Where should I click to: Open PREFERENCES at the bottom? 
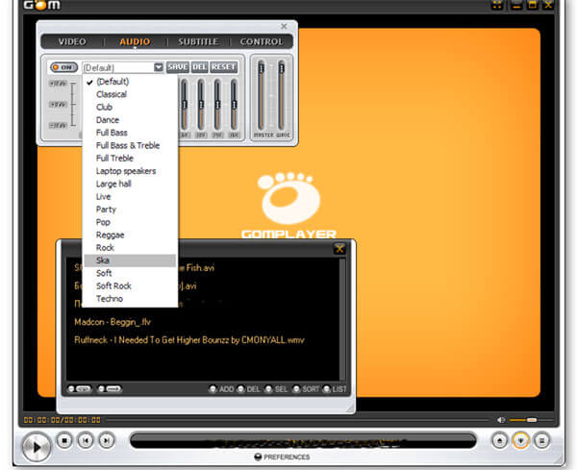tap(282, 457)
